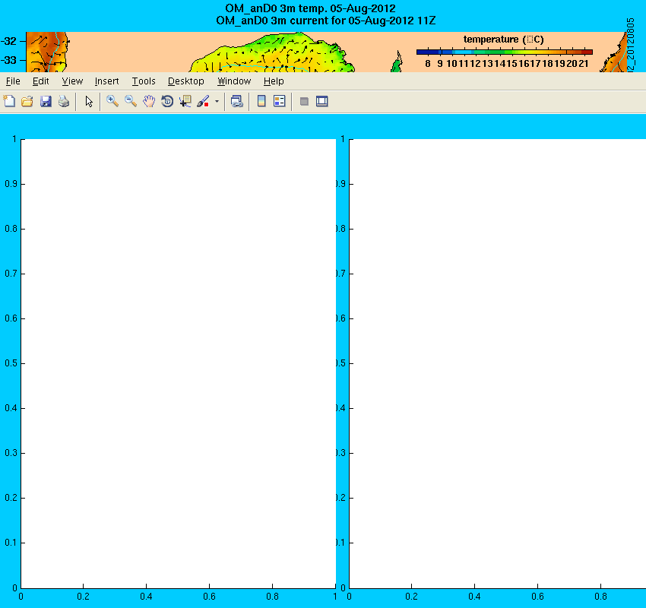Enable the Rotate 3D tool
The height and width of the screenshot is (608, 646).
pos(167,101)
